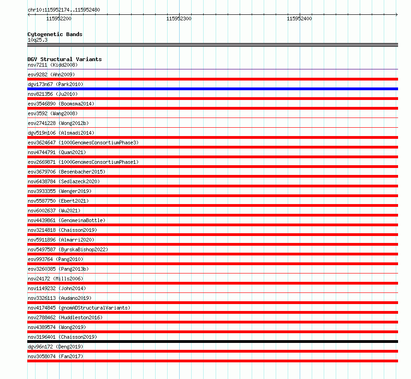Open dgv519n106 (Alsmadi2014) label
The image size is (411, 379).
(61, 133)
